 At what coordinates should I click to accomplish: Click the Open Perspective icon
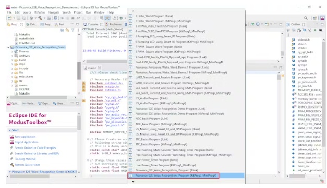(x=314, y=18)
